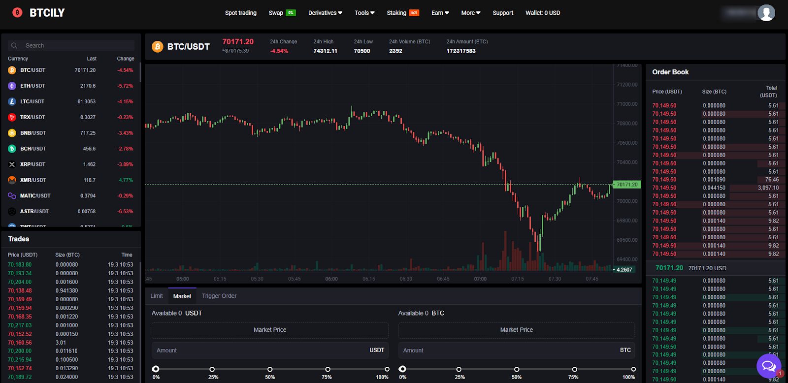788x383 pixels.
Task: Open the live chat bubble icon
Action: [768, 366]
